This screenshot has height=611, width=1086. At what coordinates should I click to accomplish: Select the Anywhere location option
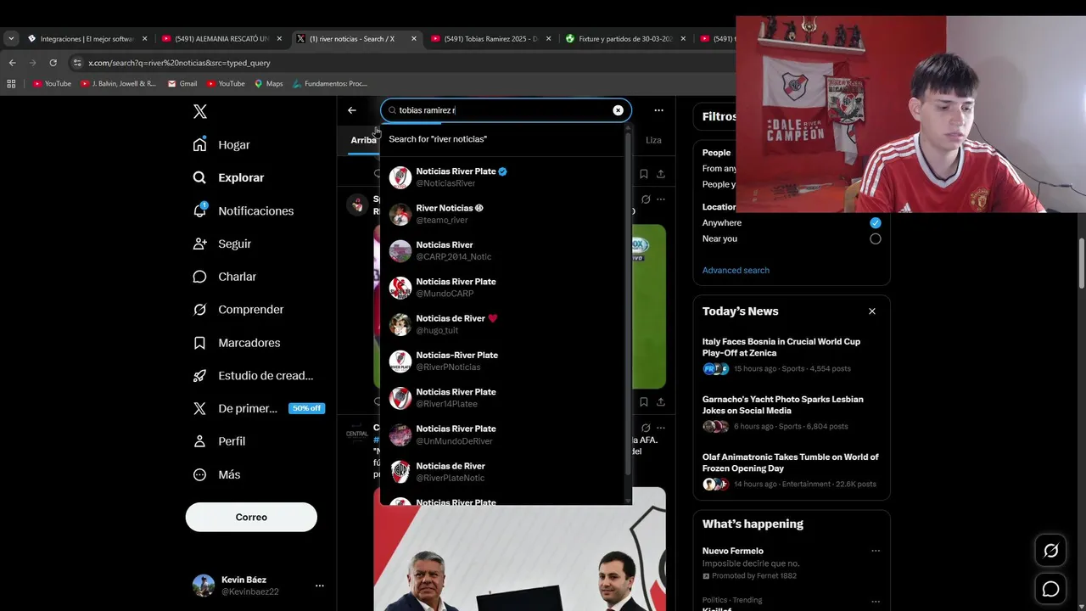click(875, 223)
